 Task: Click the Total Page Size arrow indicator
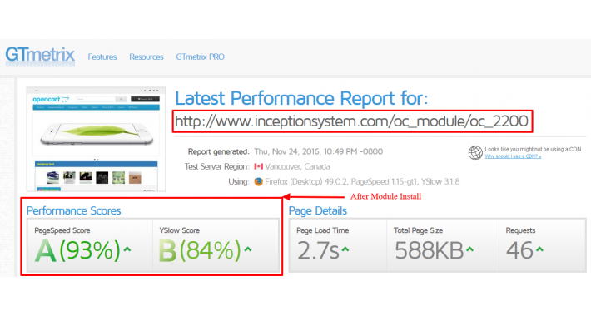pyautogui.click(x=469, y=249)
